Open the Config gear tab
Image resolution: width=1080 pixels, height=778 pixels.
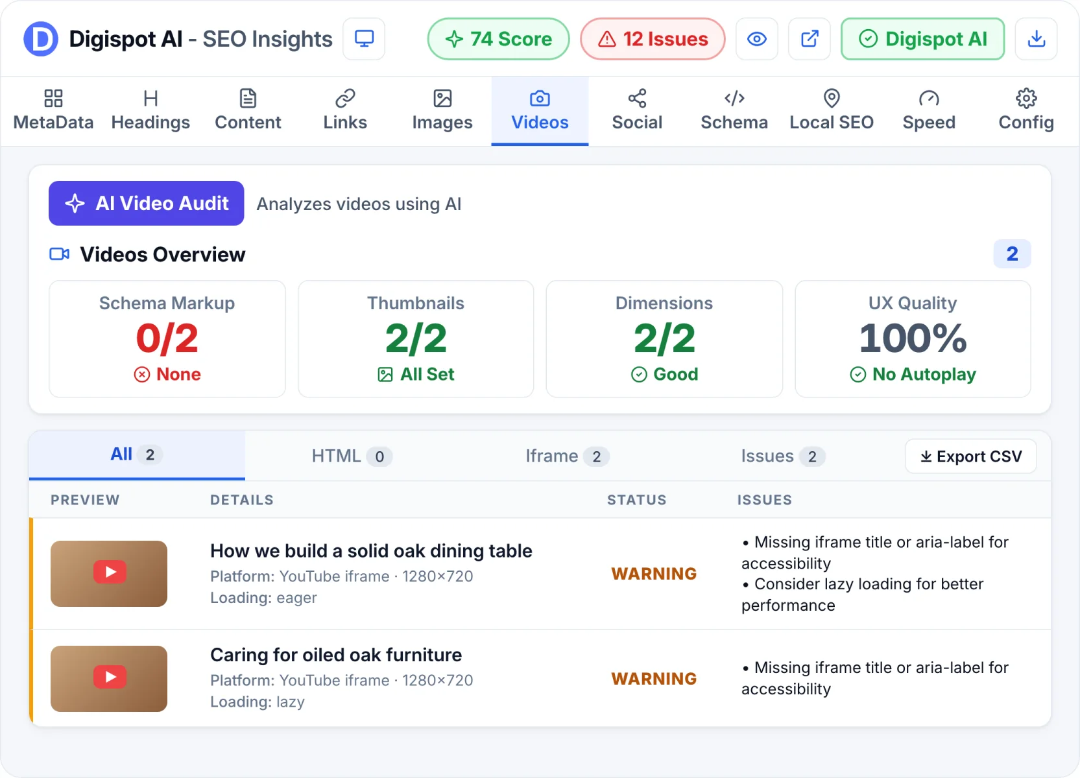(x=1026, y=111)
